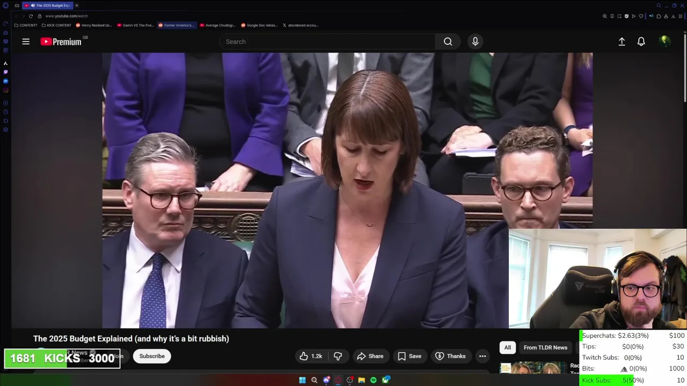Subscribe to the TLDR News channel
Image resolution: width=687 pixels, height=386 pixels.
pos(152,356)
